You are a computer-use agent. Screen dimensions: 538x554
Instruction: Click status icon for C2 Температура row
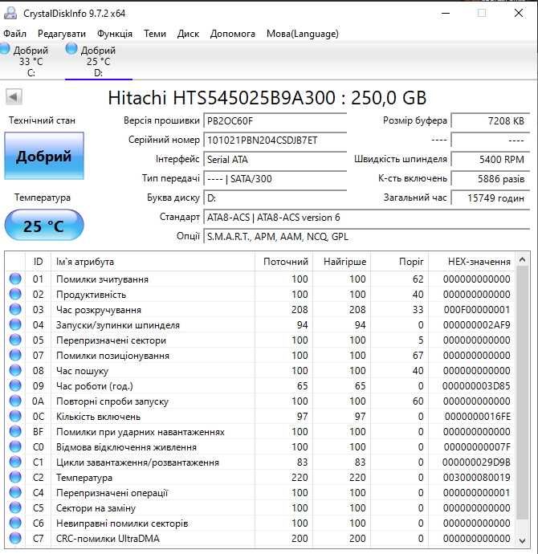click(x=15, y=478)
